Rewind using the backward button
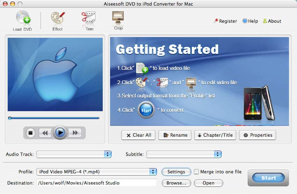Screen dimensions: 297x194 (45, 133)
